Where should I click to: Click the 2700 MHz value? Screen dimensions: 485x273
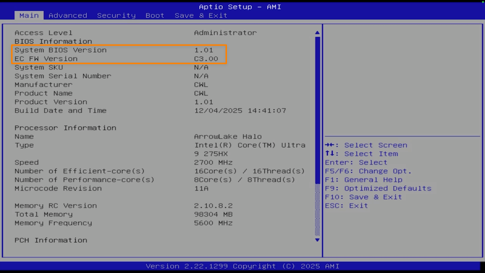click(x=213, y=162)
